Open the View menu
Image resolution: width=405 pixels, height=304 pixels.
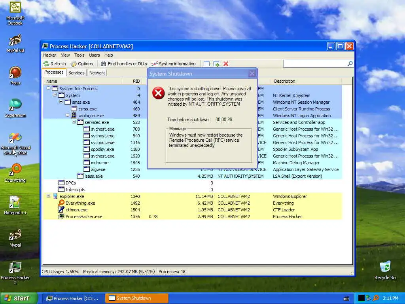coord(65,55)
